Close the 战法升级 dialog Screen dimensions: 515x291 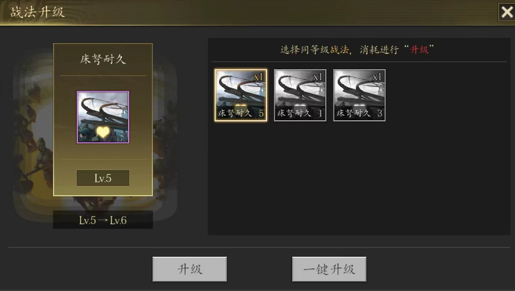pyautogui.click(x=506, y=12)
